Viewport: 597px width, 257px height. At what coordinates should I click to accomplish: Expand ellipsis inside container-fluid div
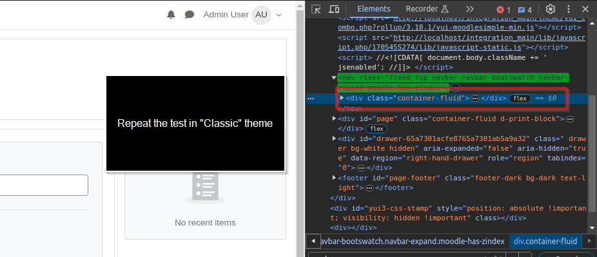[x=475, y=99]
